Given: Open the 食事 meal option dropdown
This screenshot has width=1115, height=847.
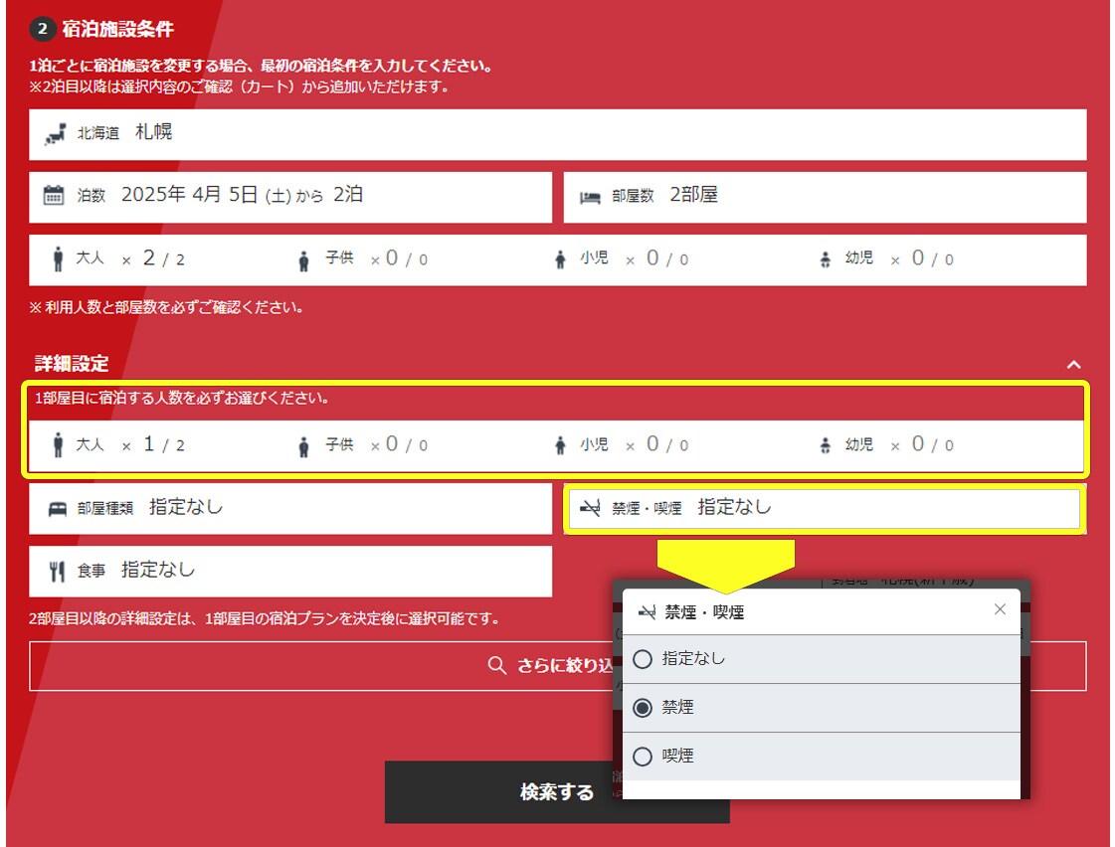Looking at the screenshot, I should (x=289, y=571).
